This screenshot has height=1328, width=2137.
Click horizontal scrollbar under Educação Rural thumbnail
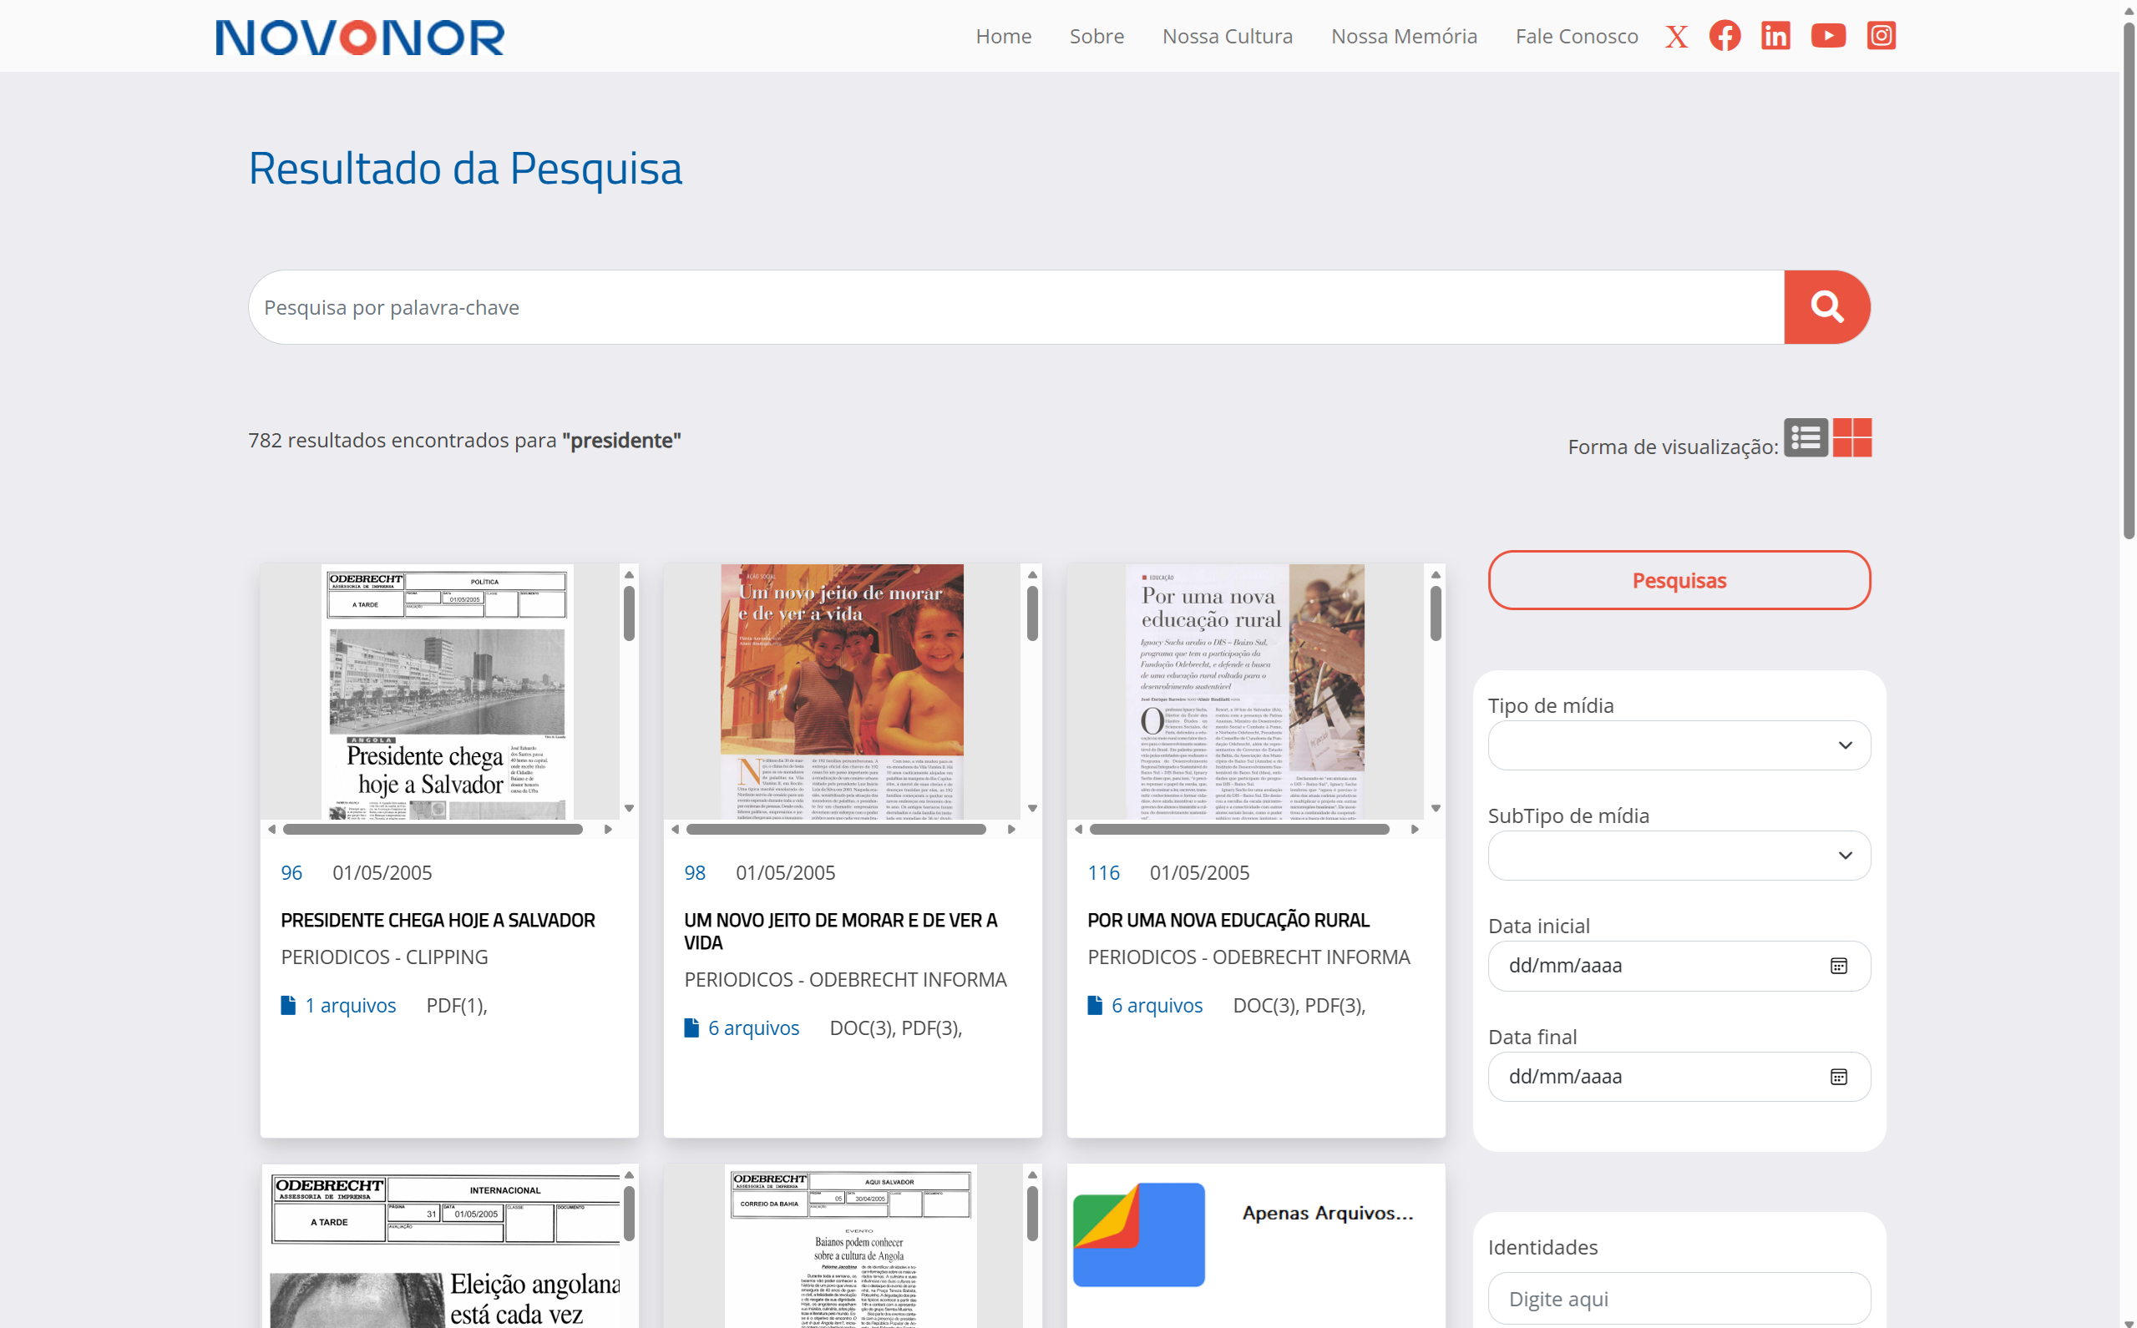coord(1239,829)
